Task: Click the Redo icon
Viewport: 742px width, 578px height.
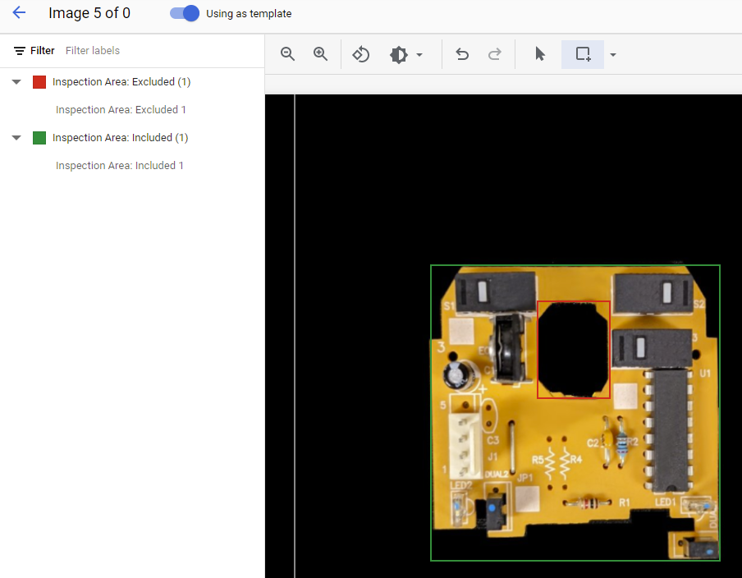Action: coord(494,53)
